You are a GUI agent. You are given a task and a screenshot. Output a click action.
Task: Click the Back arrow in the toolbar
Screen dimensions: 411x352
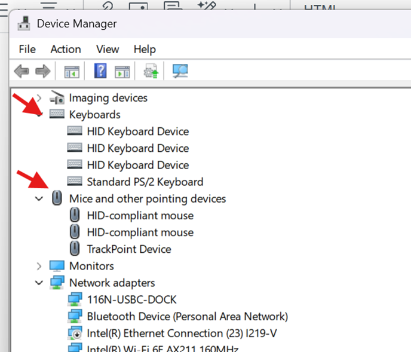pyautogui.click(x=22, y=72)
